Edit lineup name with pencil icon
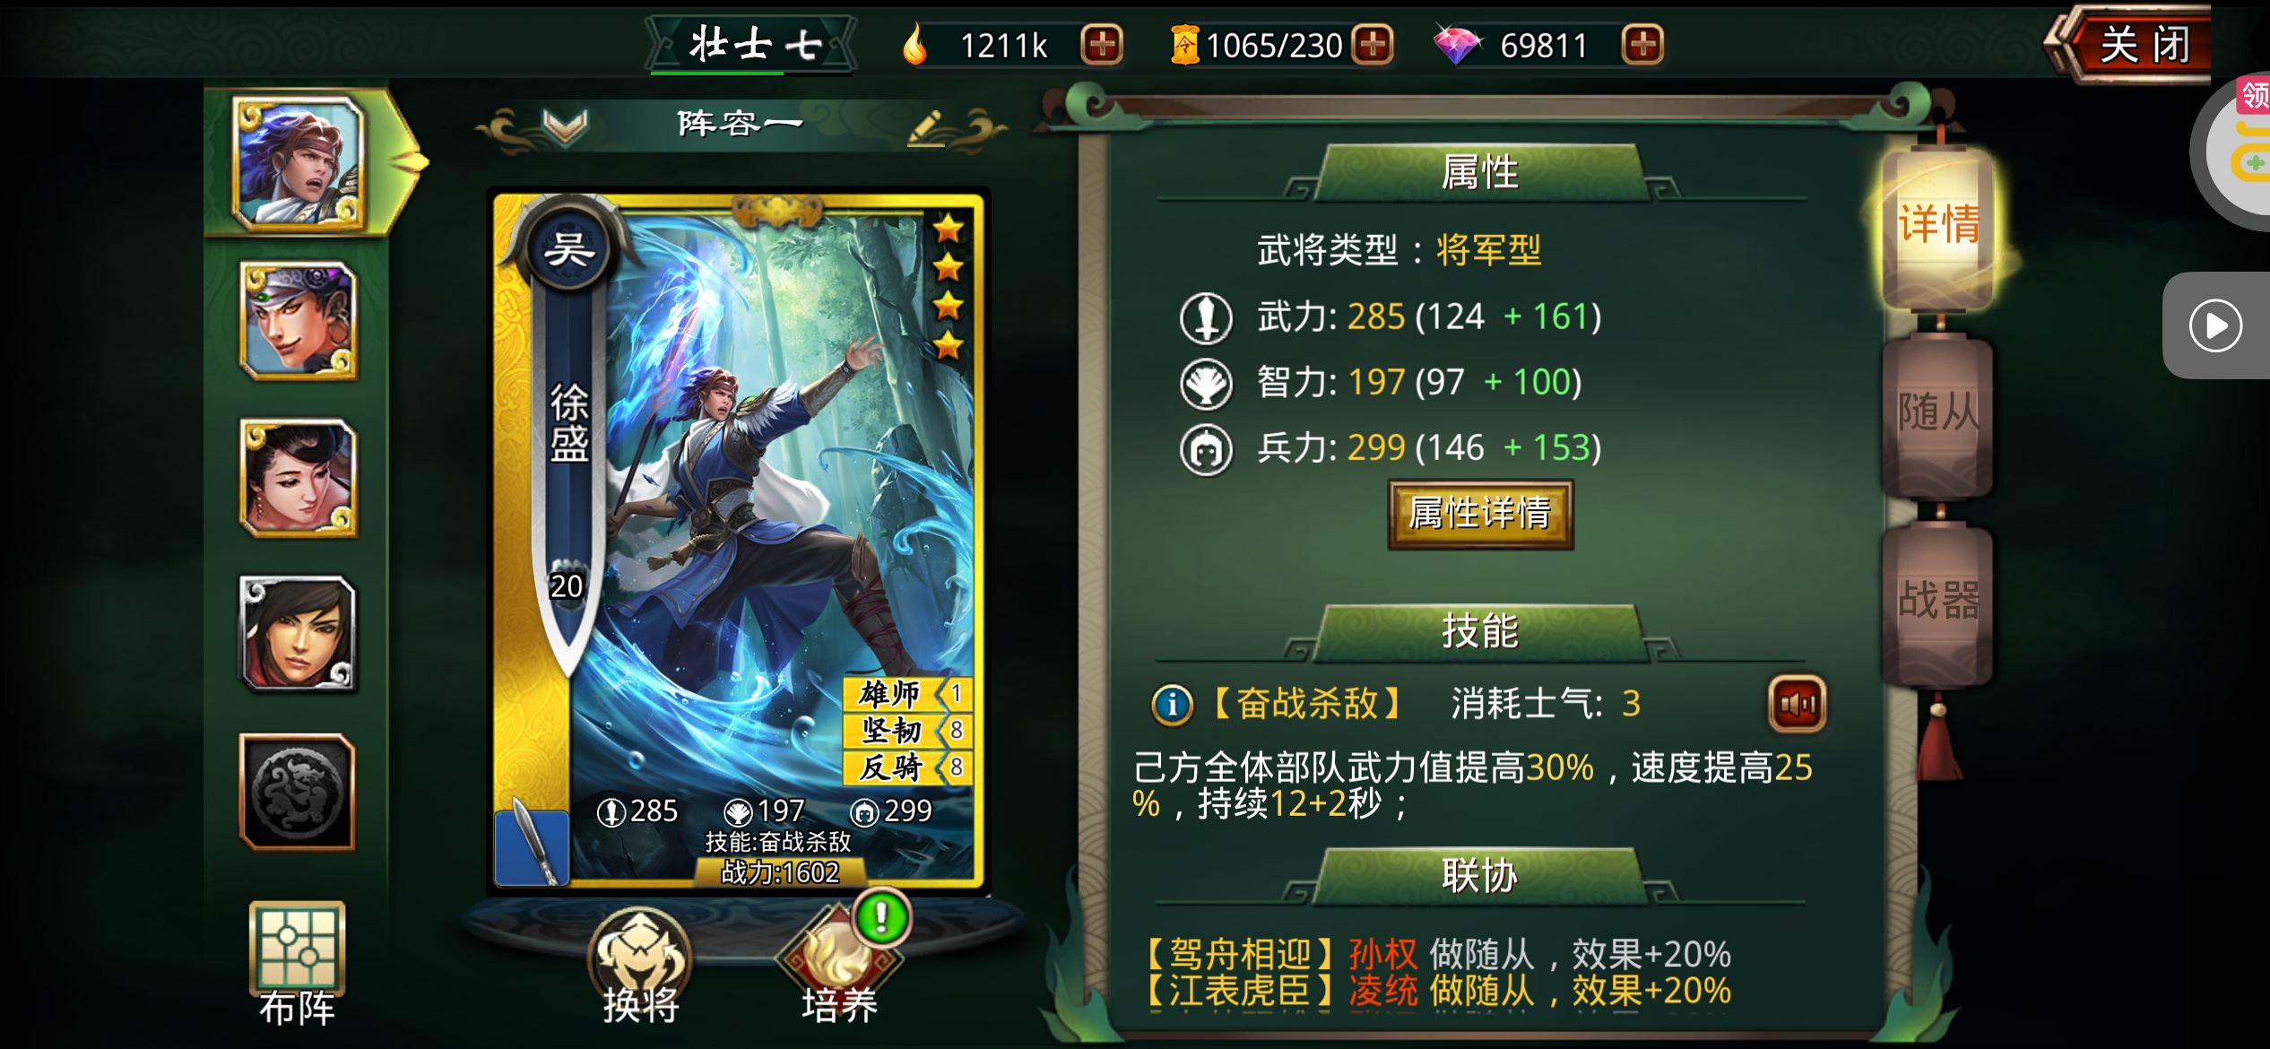 click(x=926, y=127)
